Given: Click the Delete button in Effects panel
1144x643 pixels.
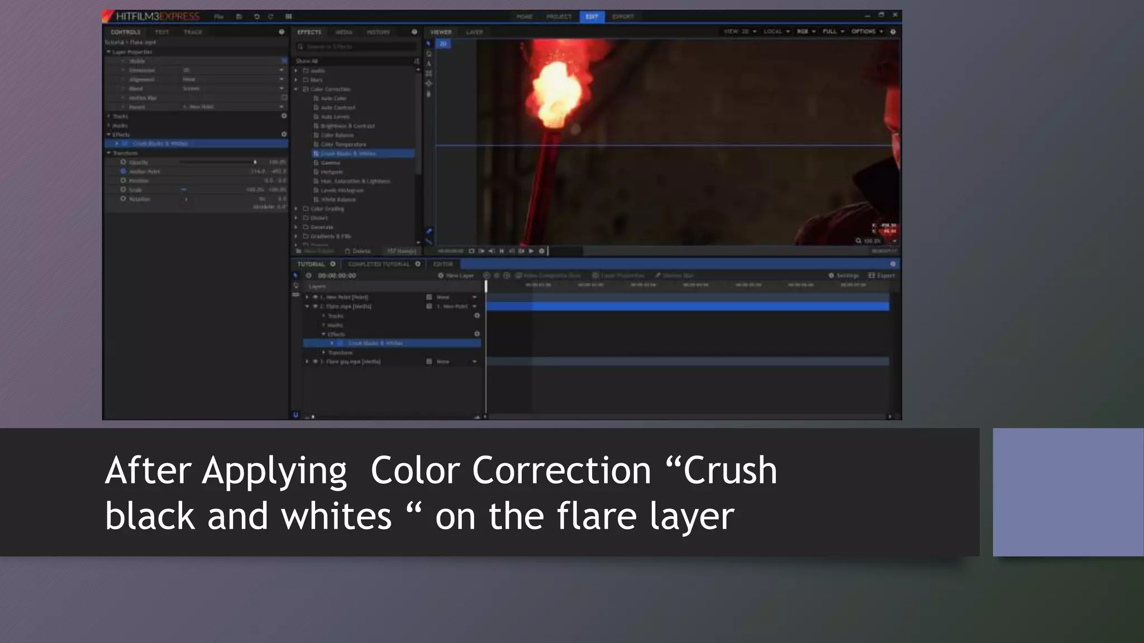Looking at the screenshot, I should tap(358, 251).
